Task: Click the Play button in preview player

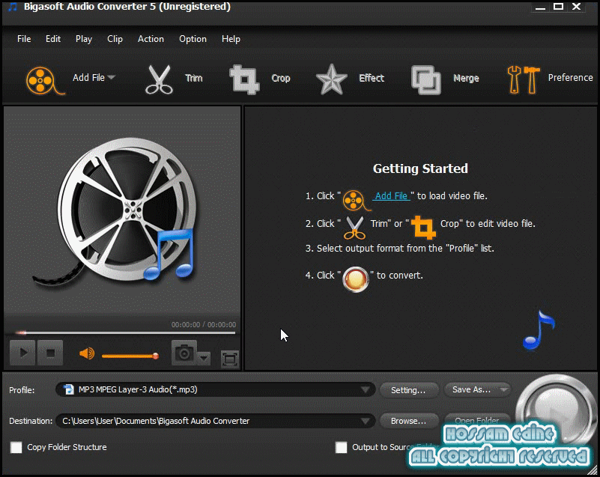Action: [22, 353]
